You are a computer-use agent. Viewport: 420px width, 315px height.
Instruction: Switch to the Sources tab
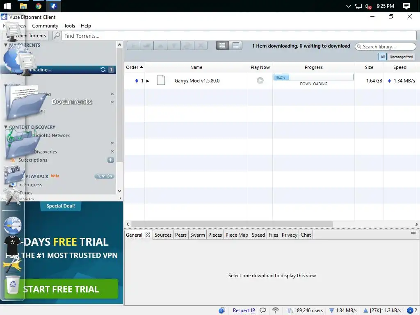tap(163, 235)
